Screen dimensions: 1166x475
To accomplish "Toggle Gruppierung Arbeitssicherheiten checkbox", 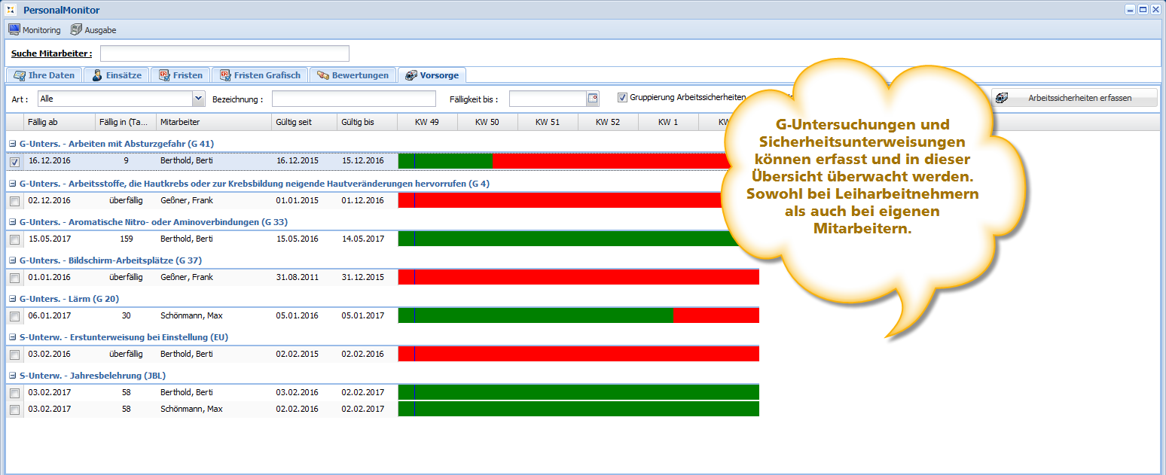I will [622, 98].
